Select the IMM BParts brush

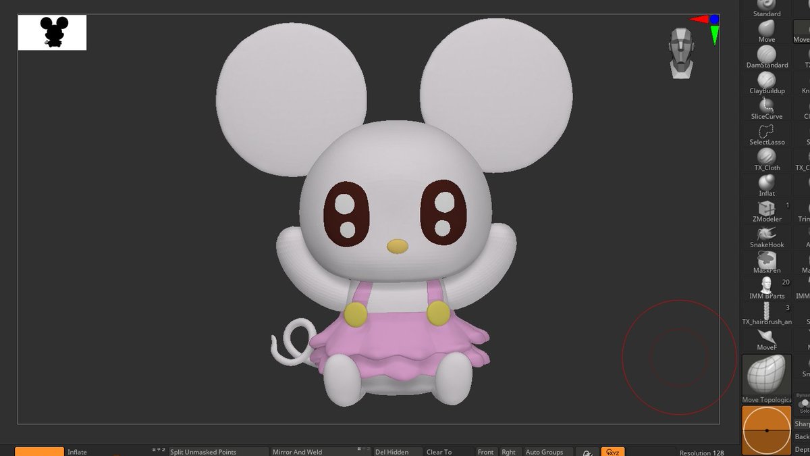pos(766,288)
